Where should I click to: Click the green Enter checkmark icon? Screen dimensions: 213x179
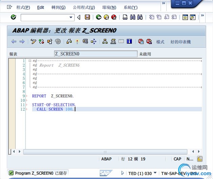click(x=14, y=17)
